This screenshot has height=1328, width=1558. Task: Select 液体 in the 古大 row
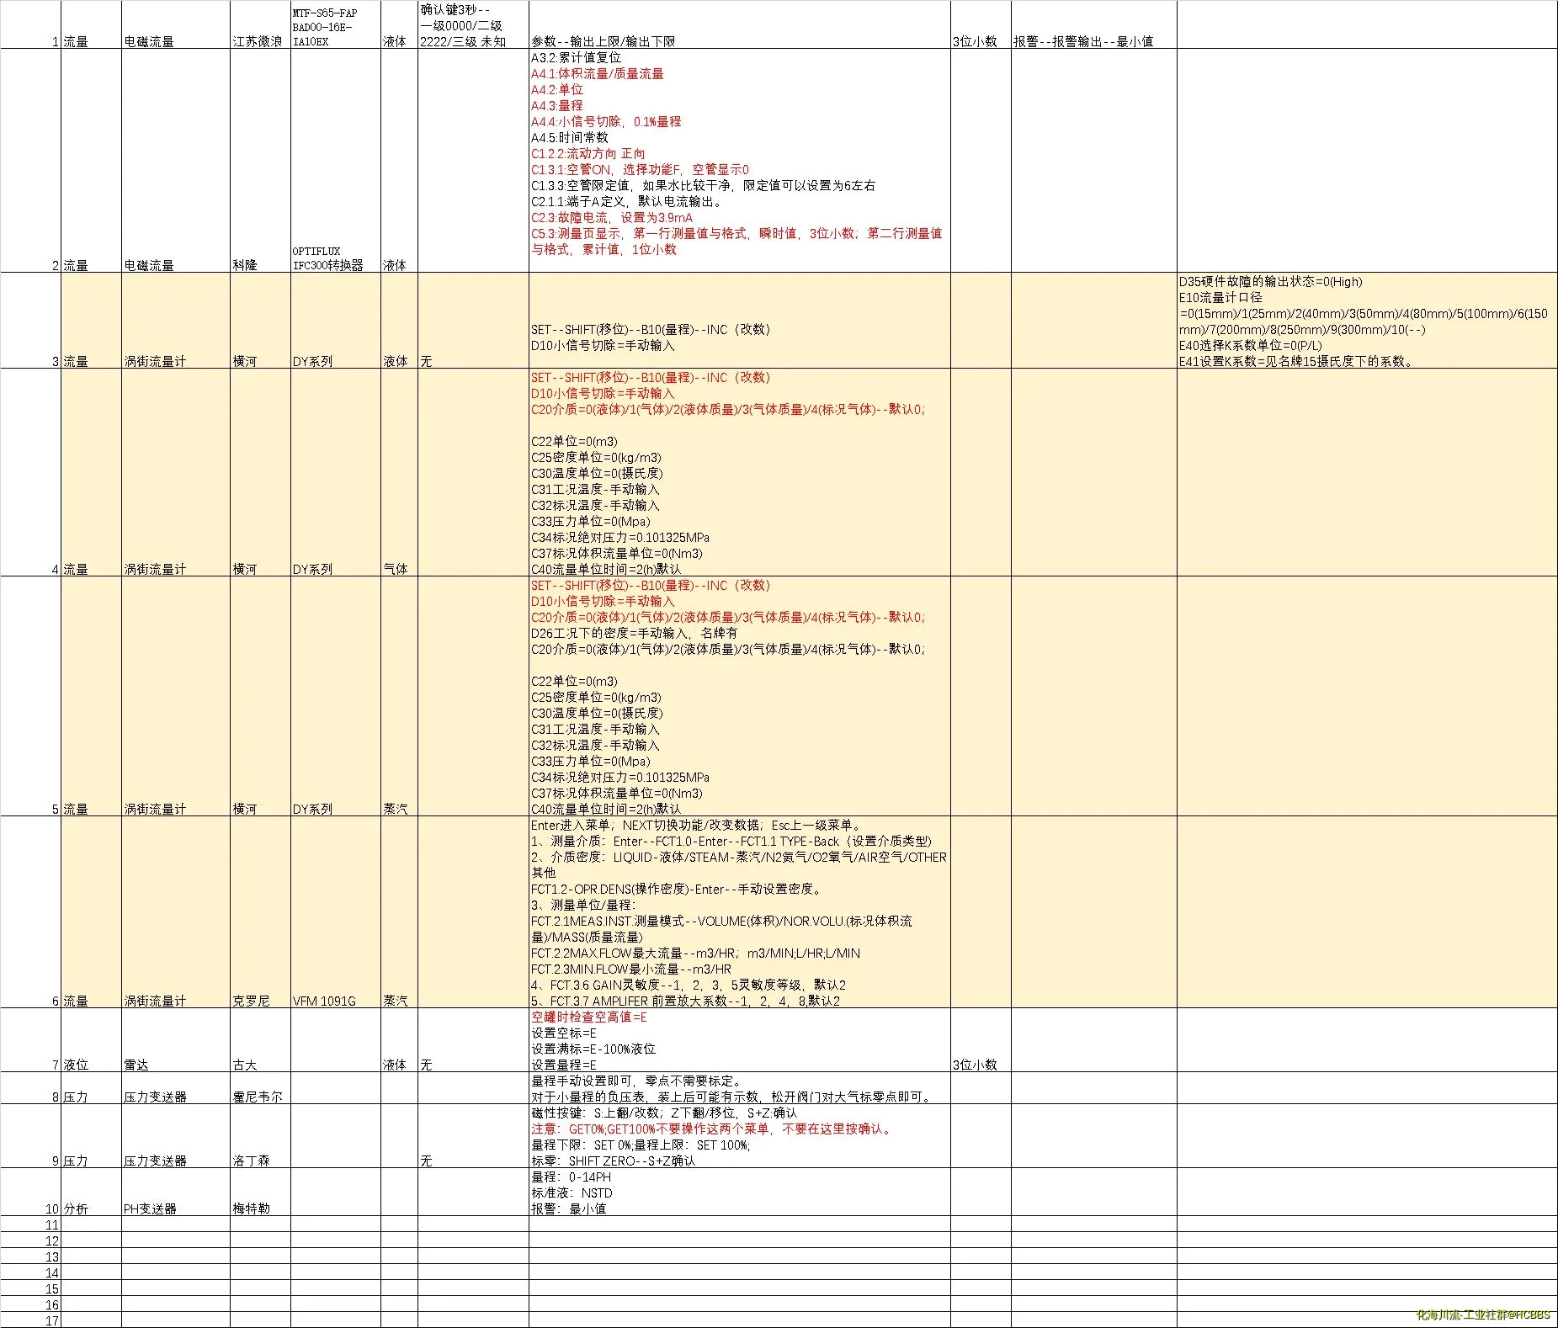tap(399, 1040)
